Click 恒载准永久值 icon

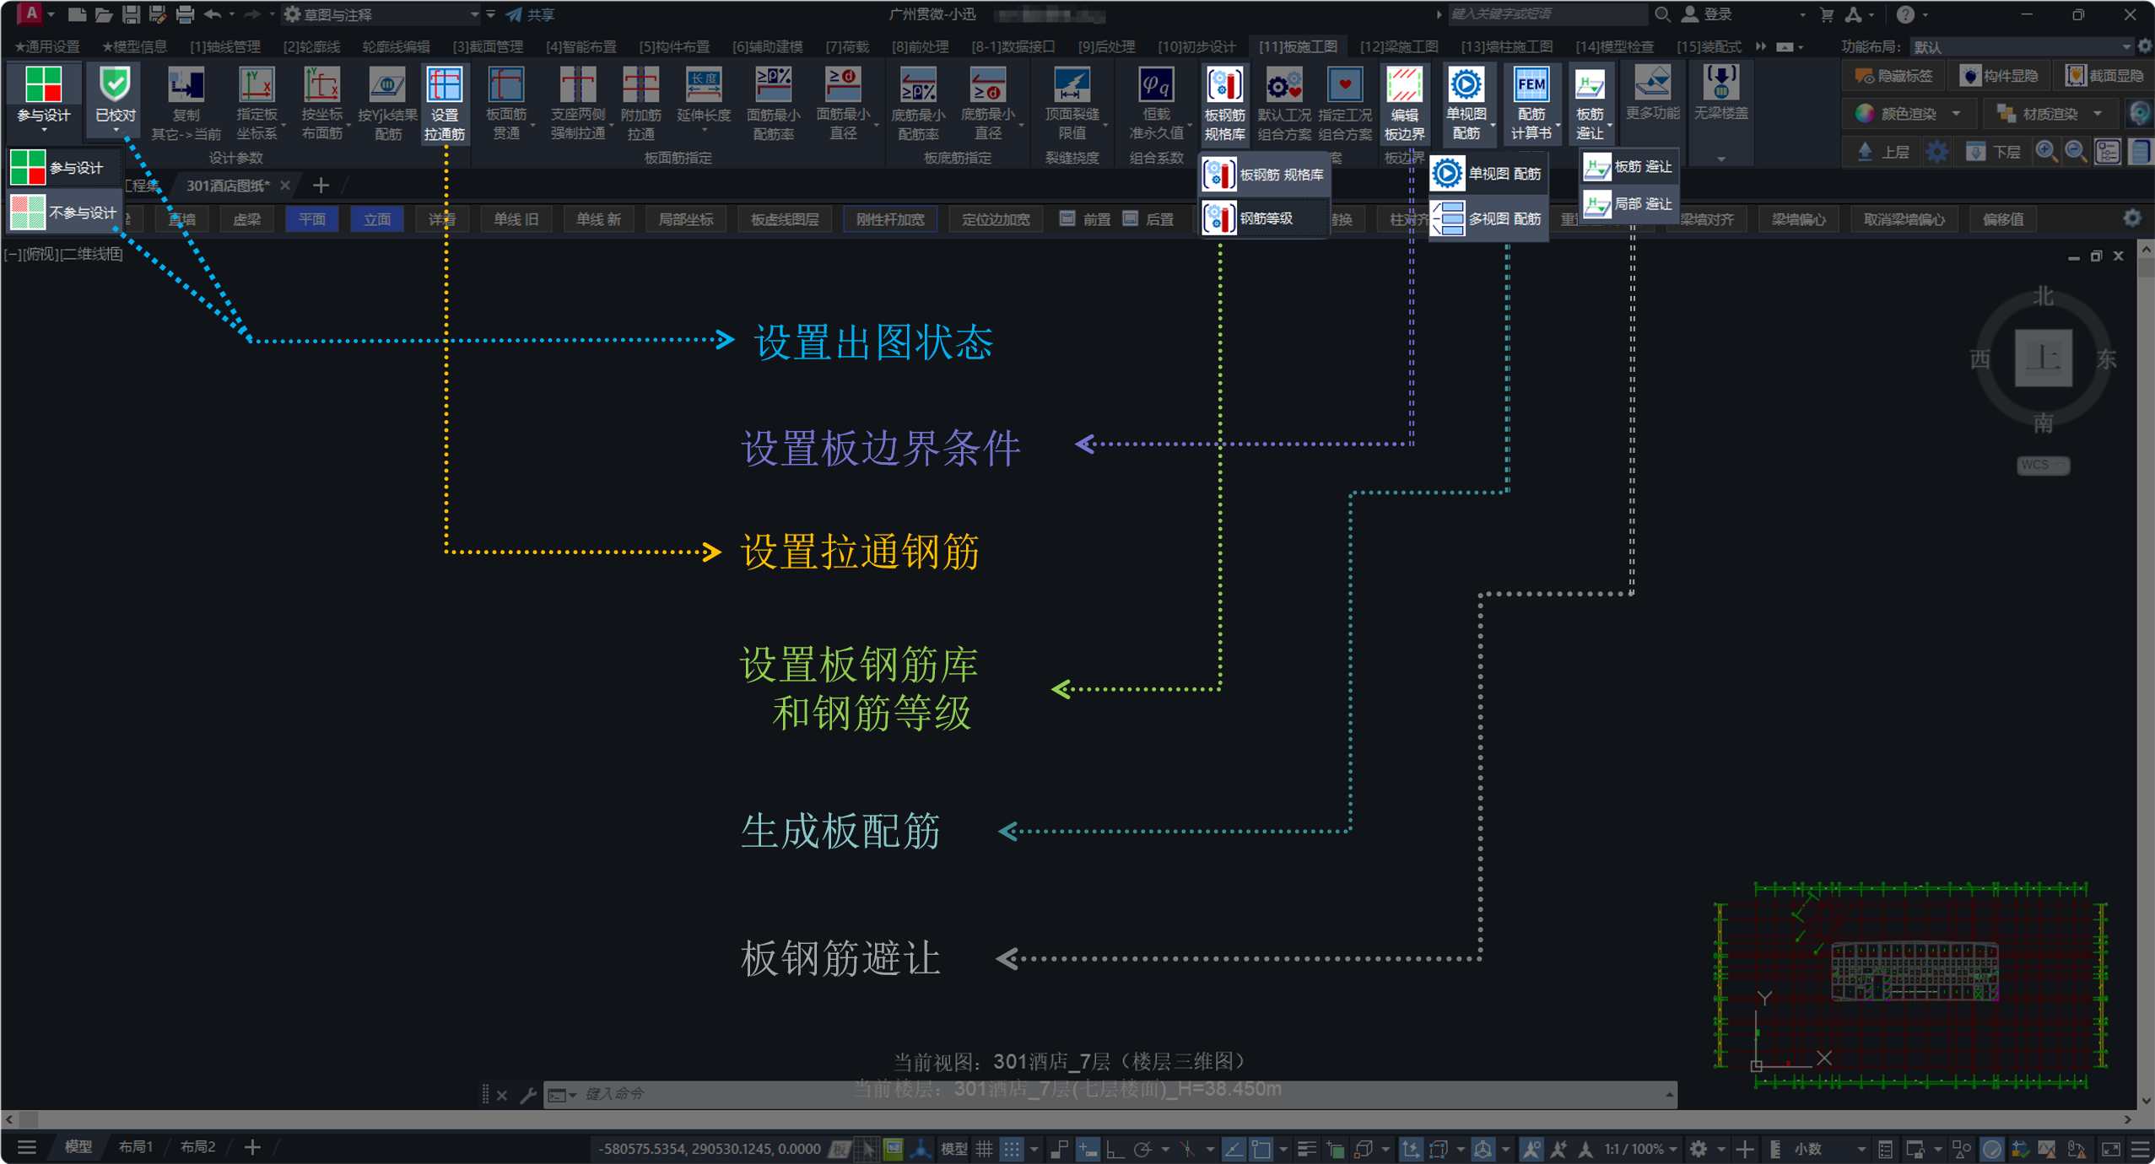1156,85
